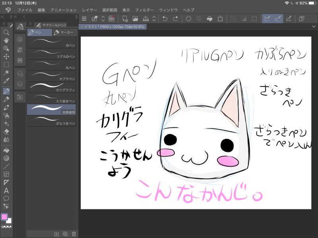Image resolution: width=318 pixels, height=238 pixels.
Task: Choose the 丸ペン sub tool
Action: 51,65
